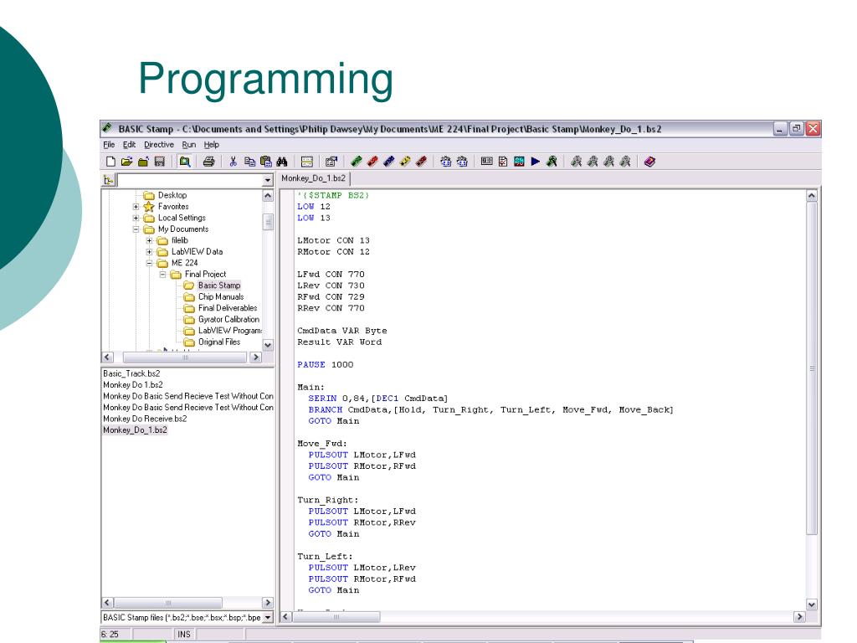Open the Run menu

[x=188, y=144]
